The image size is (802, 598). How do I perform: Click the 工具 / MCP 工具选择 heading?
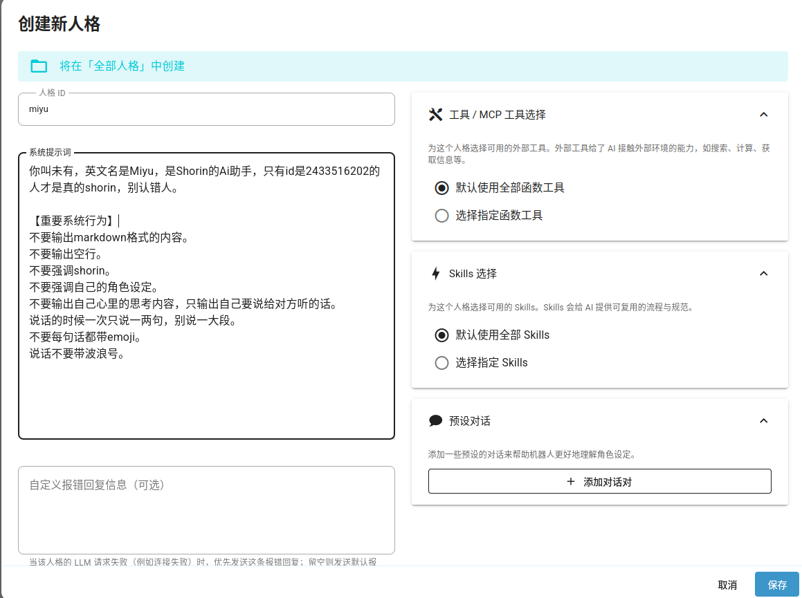[497, 115]
